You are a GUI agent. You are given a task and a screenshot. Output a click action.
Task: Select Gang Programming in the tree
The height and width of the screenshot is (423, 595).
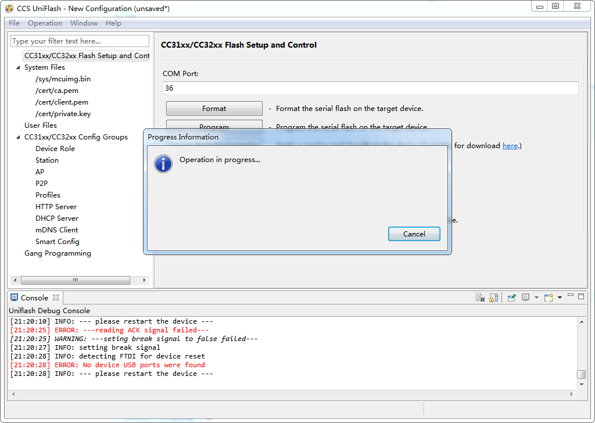58,253
